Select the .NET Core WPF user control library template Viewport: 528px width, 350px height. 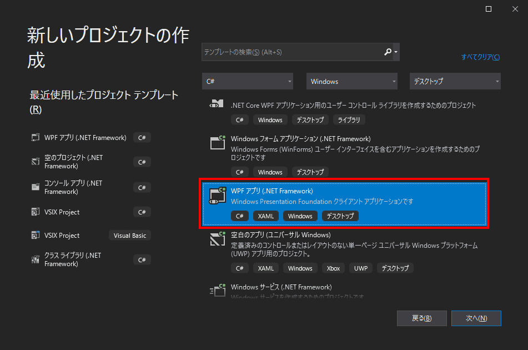point(344,112)
